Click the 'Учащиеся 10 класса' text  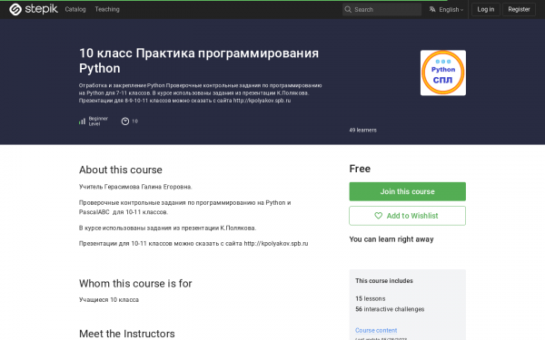tap(109, 300)
